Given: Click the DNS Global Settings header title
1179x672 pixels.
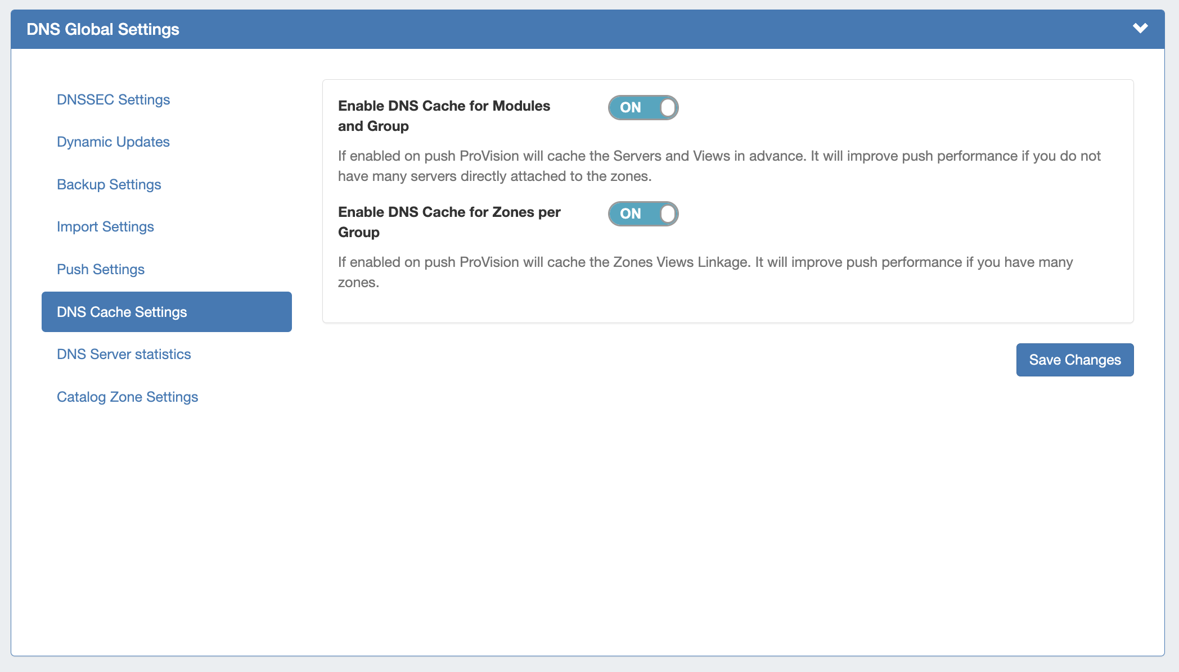Looking at the screenshot, I should (103, 29).
